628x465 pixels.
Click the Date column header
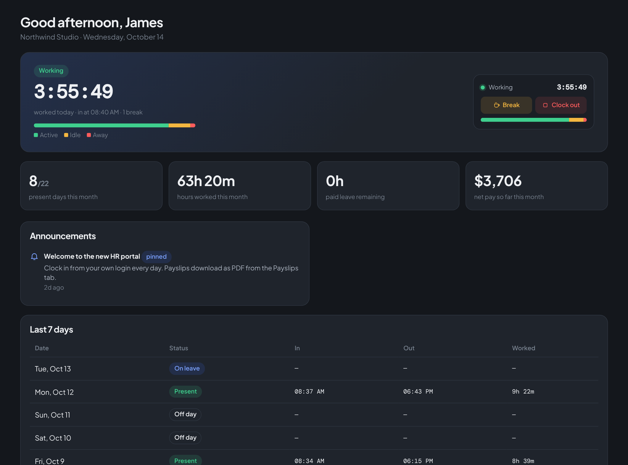[x=42, y=348]
